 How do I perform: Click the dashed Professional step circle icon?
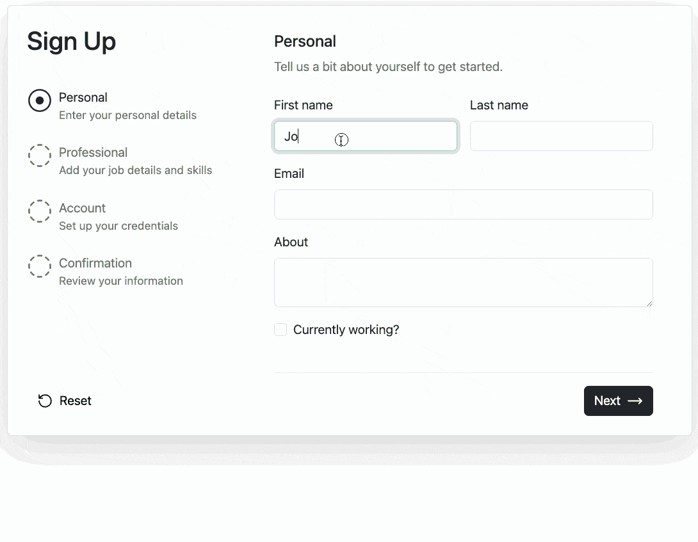[x=40, y=155]
